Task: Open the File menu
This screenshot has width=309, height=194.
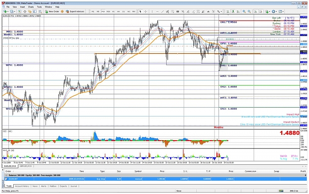Action: coord(8,7)
